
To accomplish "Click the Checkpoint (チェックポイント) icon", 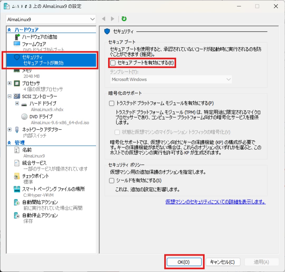I will 17,176.
